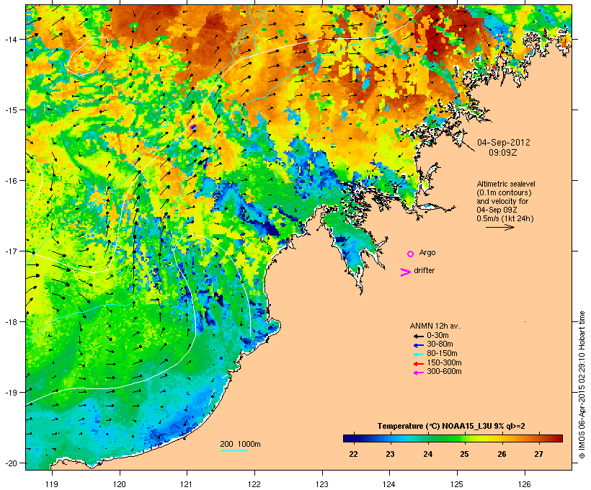Click the magenta drifter legend marker

[x=405, y=272]
